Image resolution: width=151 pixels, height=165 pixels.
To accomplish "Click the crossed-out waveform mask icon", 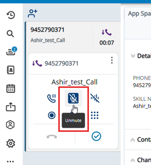I will [95, 98].
